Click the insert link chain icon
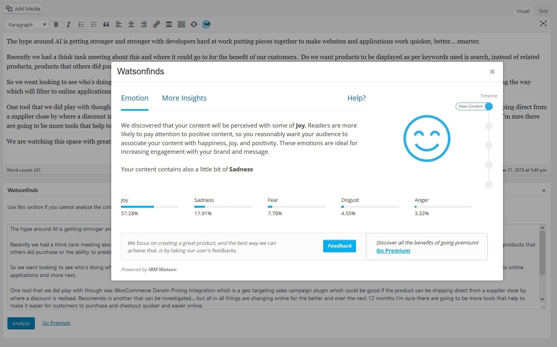The width and height of the screenshot is (557, 347). point(156,25)
